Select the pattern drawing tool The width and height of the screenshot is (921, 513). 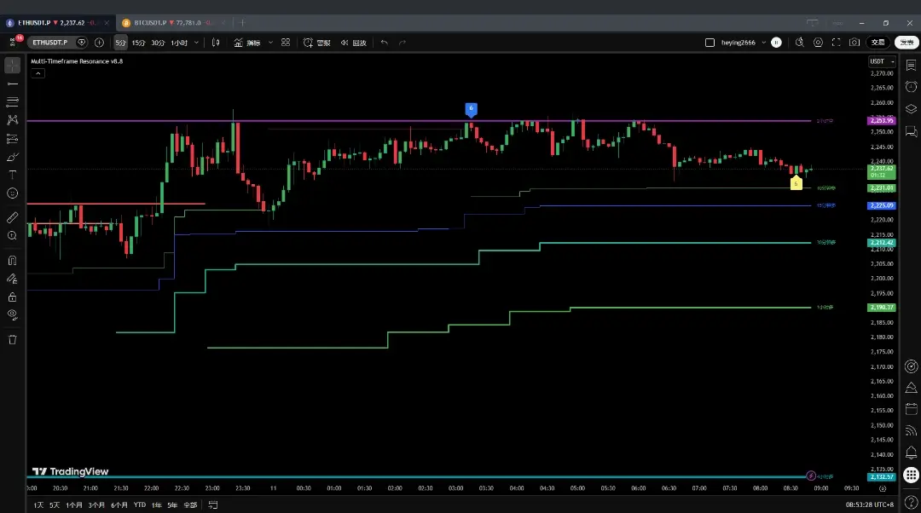[x=12, y=120]
